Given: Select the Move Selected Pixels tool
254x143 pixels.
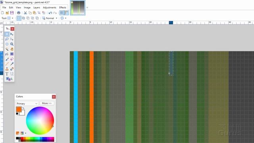Looking at the screenshot, I should [12, 34].
